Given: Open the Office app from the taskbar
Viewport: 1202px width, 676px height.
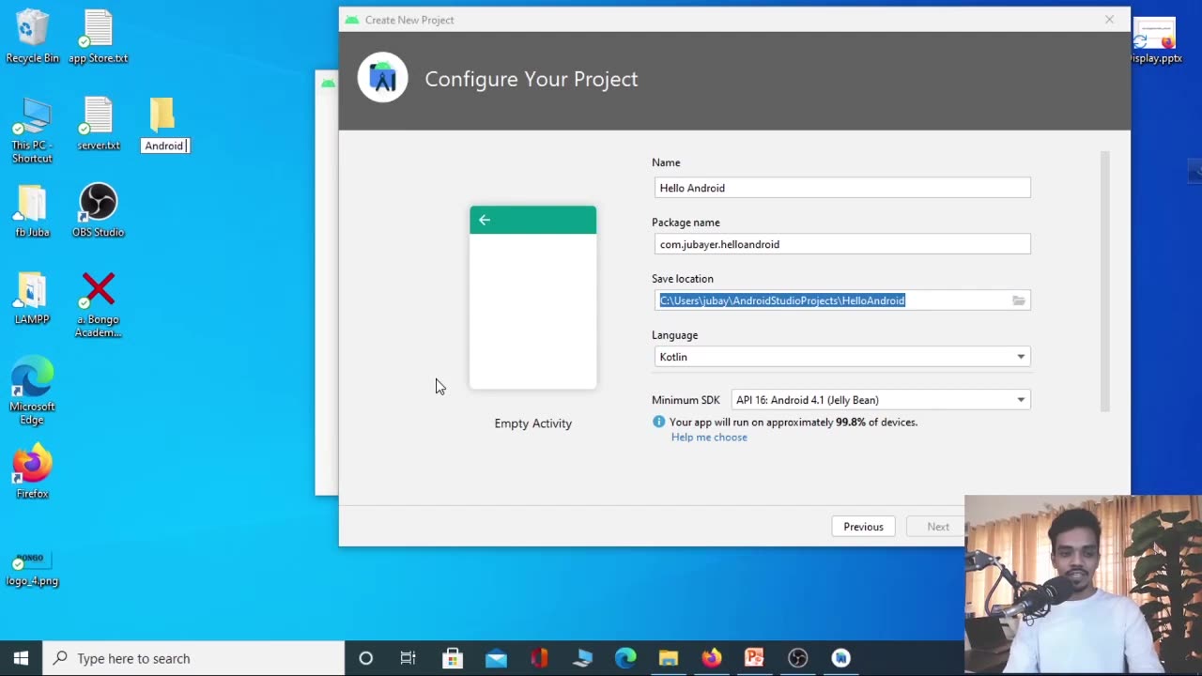Looking at the screenshot, I should (539, 658).
